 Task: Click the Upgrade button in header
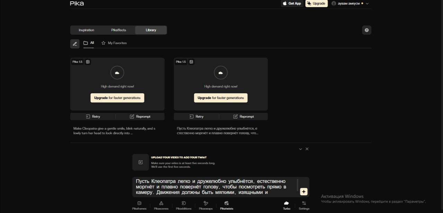pos(316,3)
